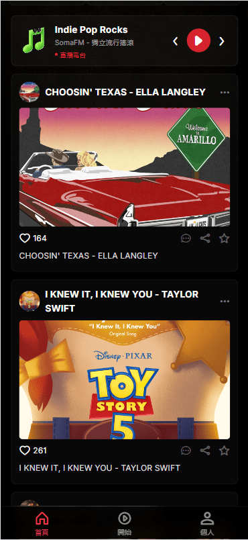
Task: Open the 個人 profile tab
Action: coord(207,523)
